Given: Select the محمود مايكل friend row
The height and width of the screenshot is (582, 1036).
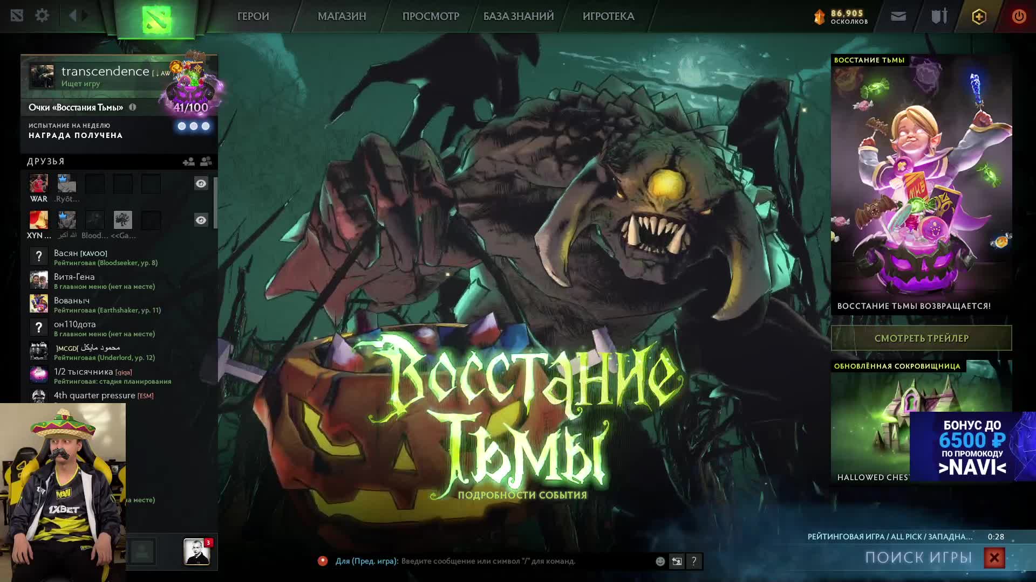Looking at the screenshot, I should [119, 351].
